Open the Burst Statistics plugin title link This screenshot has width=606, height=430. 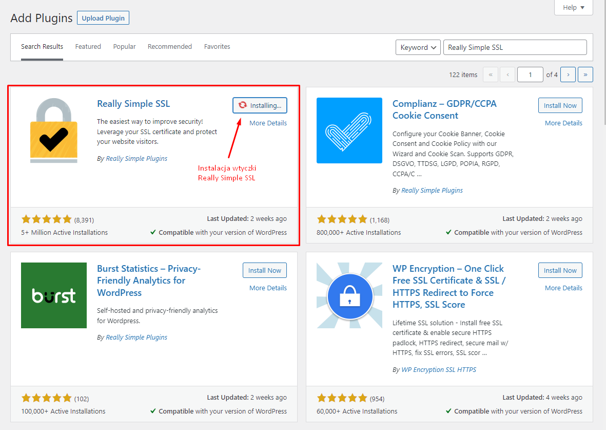[x=149, y=281]
